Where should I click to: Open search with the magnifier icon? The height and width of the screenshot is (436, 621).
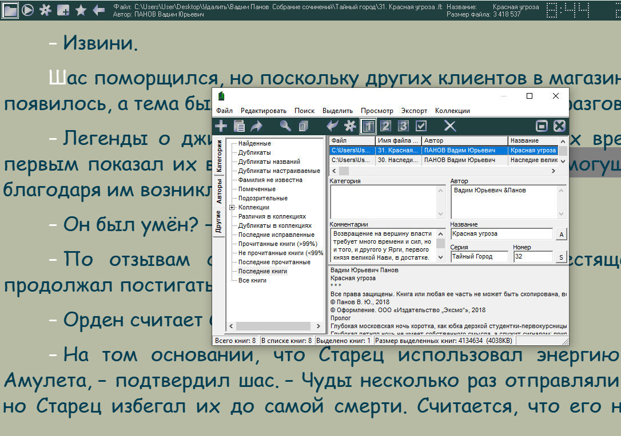pyautogui.click(x=285, y=126)
